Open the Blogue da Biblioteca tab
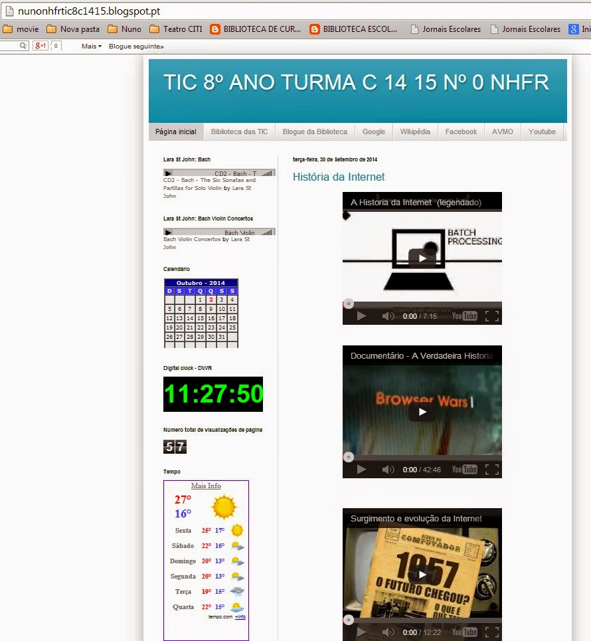 pos(315,132)
